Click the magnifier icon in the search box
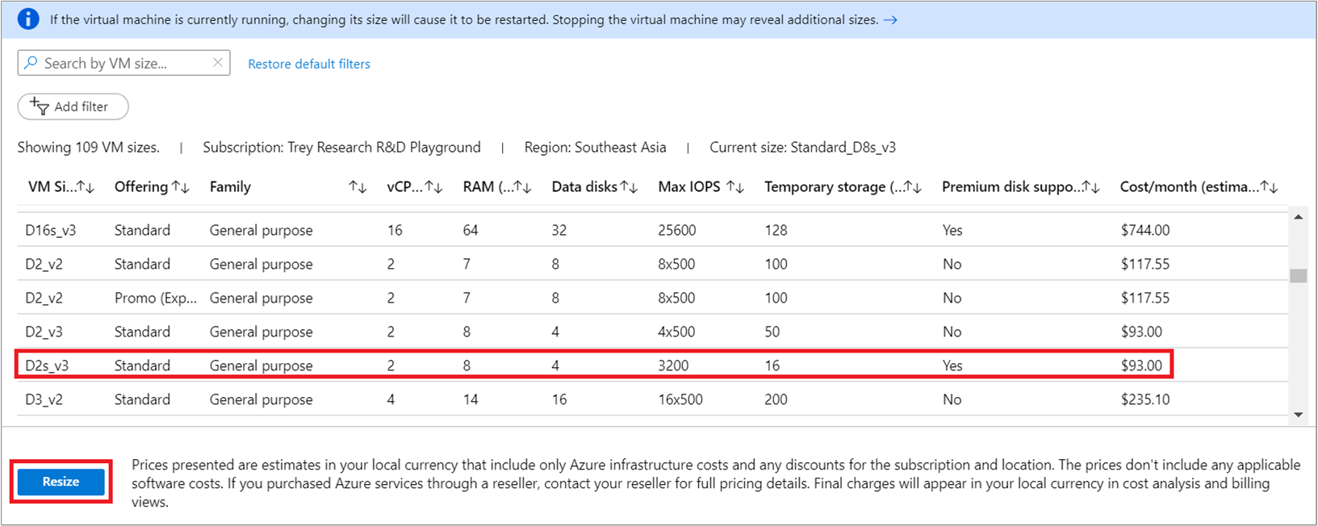Screen dimensions: 1318x526 [x=31, y=63]
